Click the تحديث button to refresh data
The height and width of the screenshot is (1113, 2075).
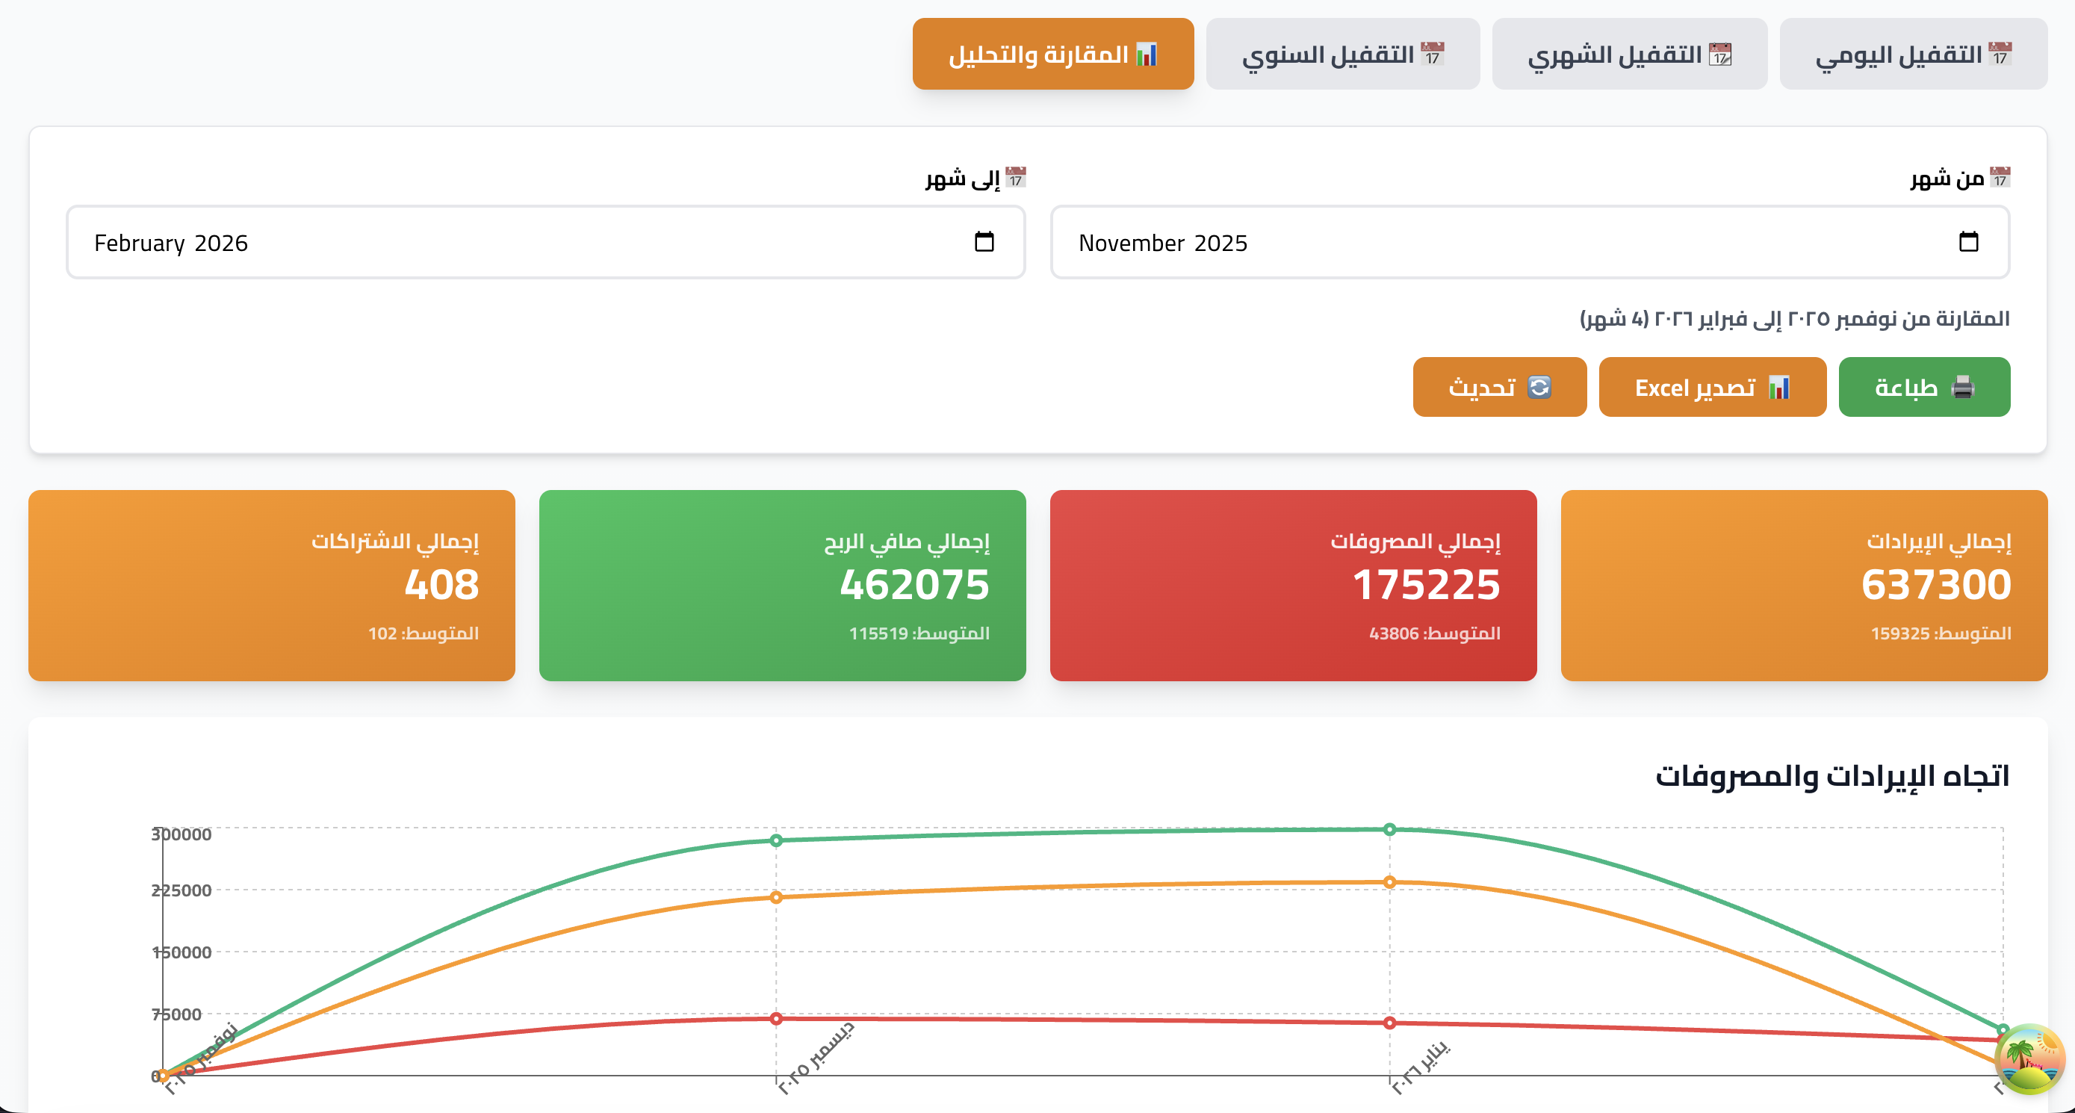1499,388
